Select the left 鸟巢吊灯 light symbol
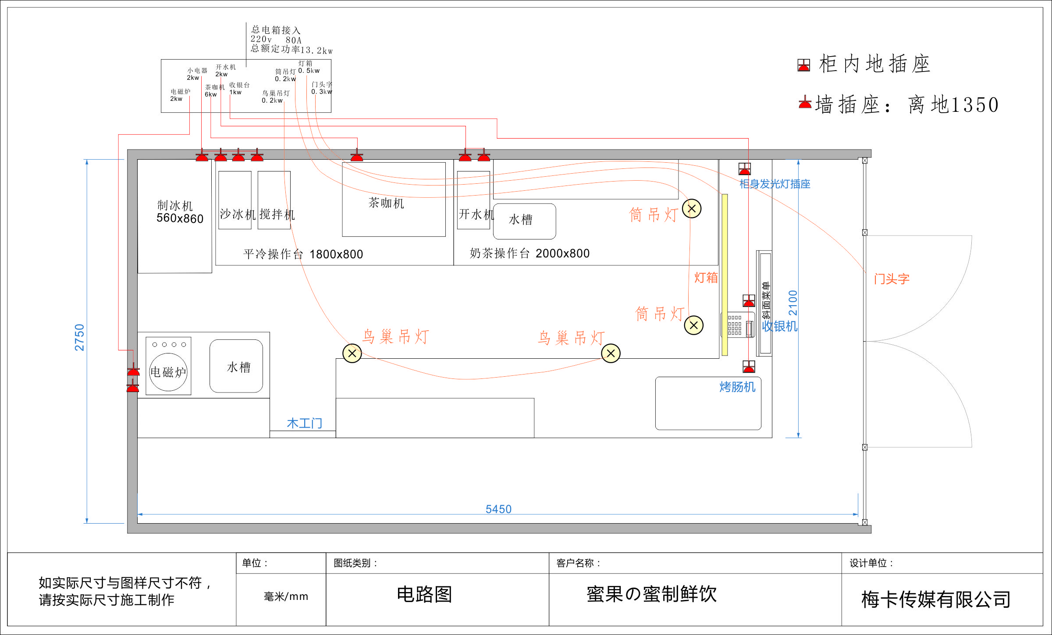The width and height of the screenshot is (1052, 635). click(x=352, y=353)
